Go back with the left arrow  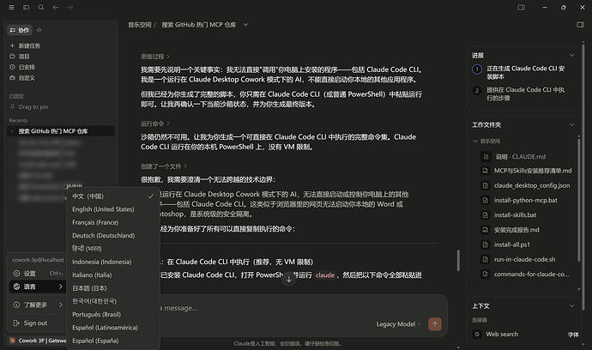(56, 7)
